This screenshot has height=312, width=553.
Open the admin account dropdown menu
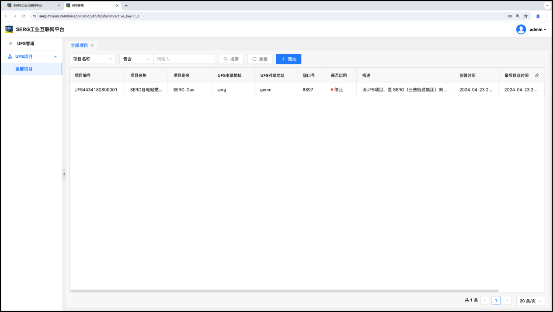[538, 30]
